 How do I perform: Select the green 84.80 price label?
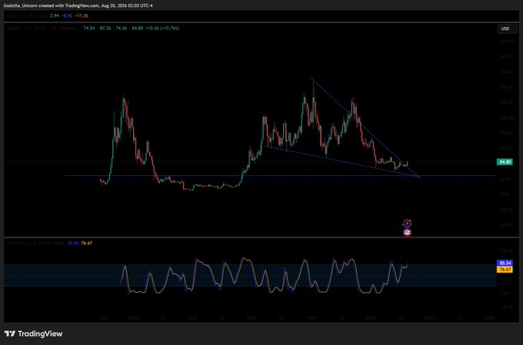coord(505,162)
